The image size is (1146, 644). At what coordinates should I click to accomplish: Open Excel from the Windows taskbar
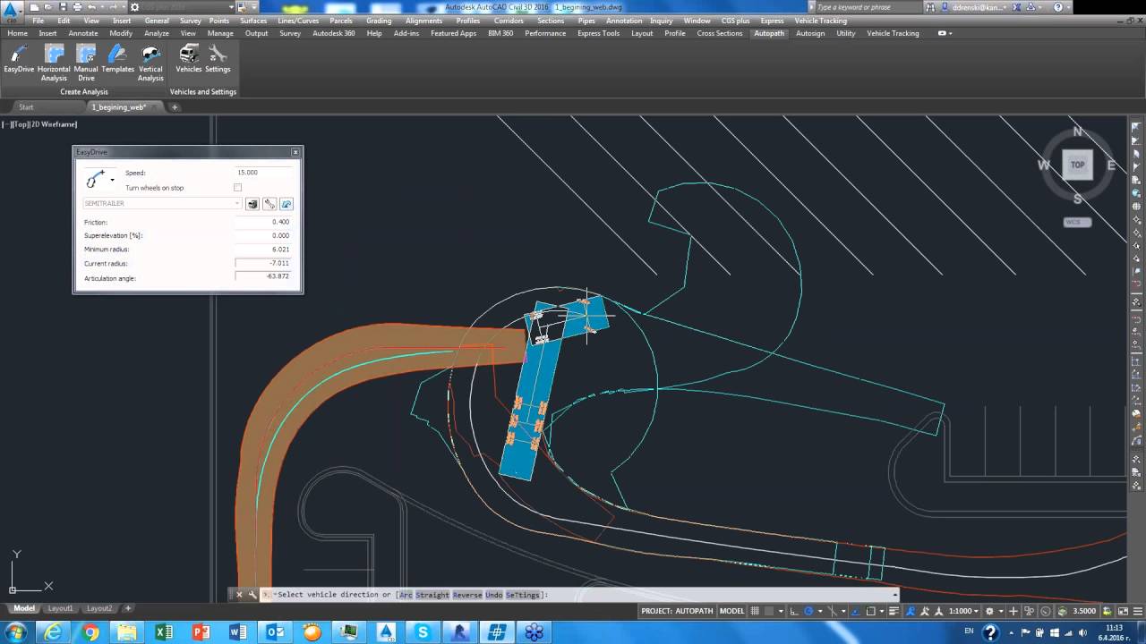pos(164,632)
